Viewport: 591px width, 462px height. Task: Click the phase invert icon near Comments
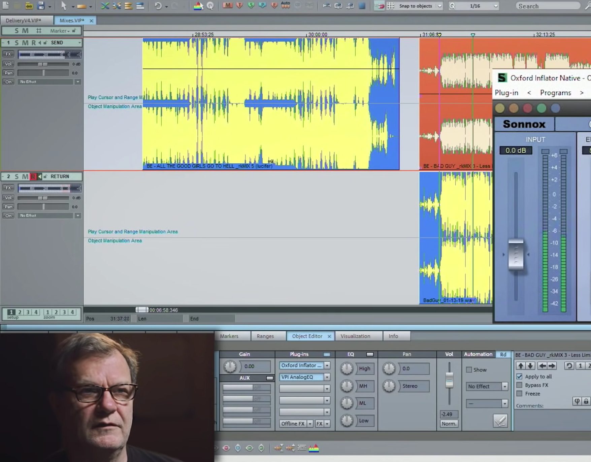tap(577, 401)
